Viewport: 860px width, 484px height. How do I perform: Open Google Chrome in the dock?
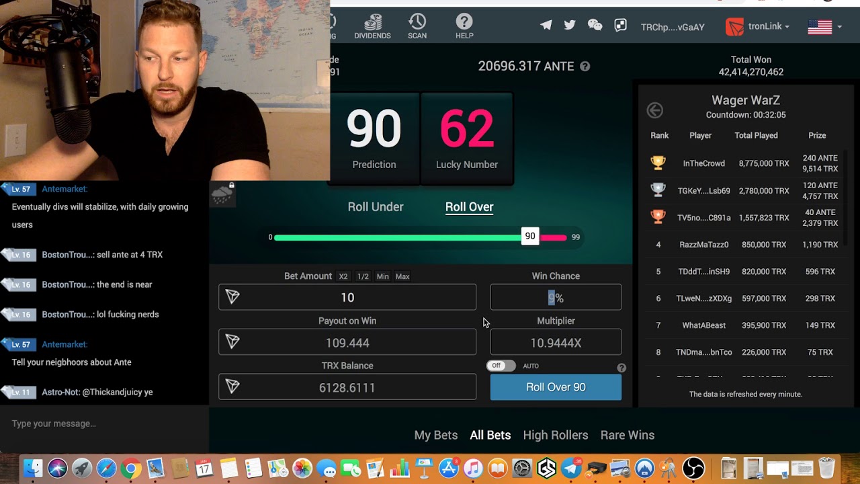coord(131,468)
